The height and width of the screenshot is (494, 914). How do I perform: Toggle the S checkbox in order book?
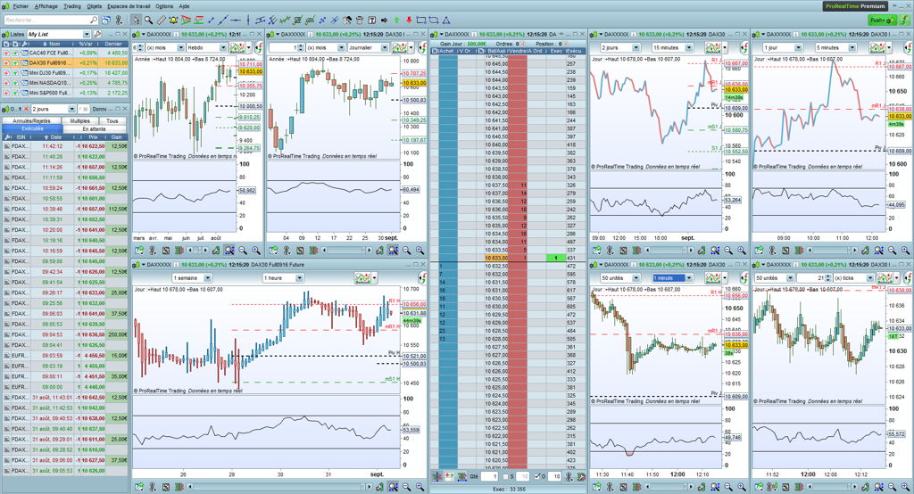(x=505, y=476)
